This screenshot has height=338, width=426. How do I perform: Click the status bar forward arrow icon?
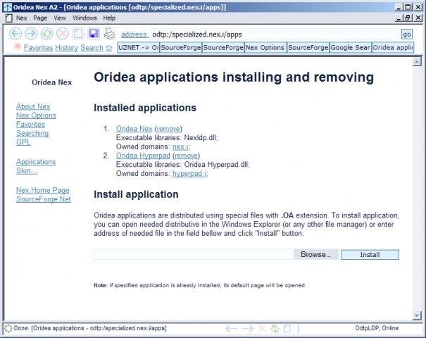pos(248,328)
